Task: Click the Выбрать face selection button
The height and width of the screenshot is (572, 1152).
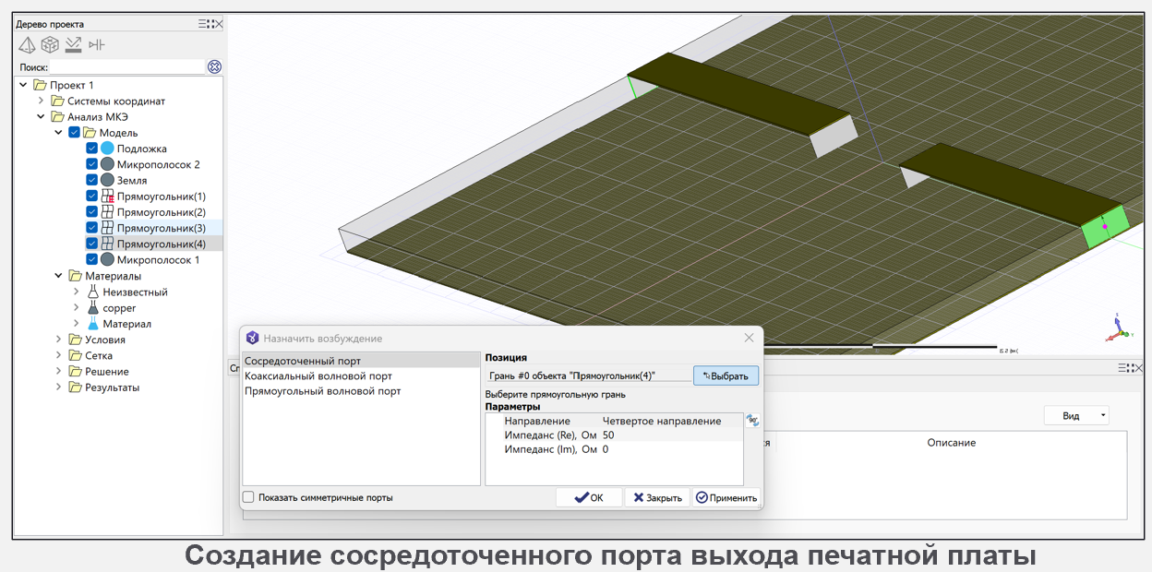Action: click(726, 375)
